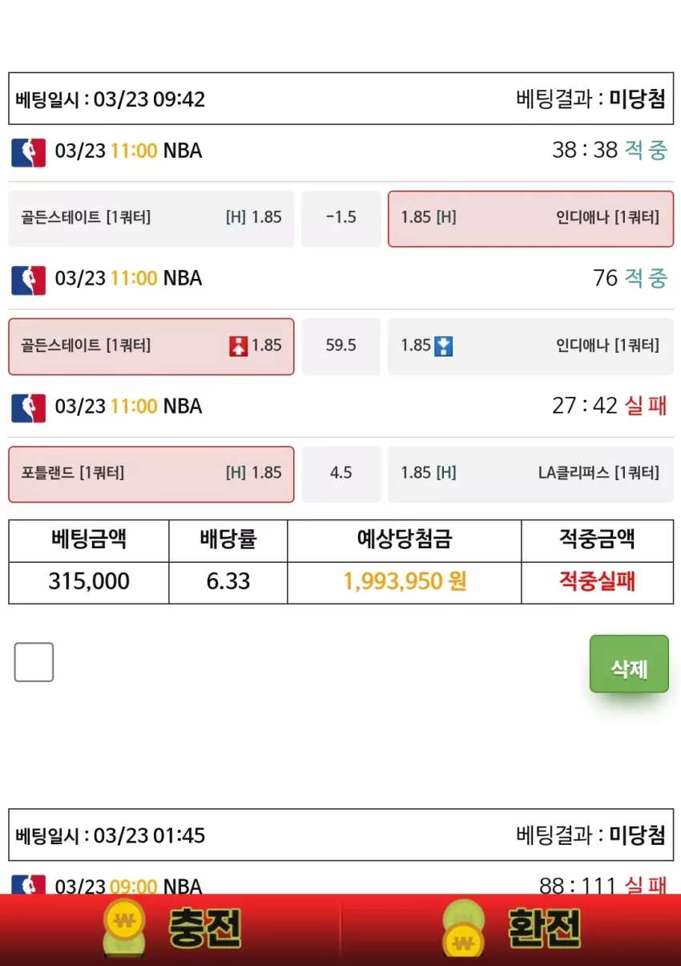Click the 1,993,950 원 expected winnings amount
The height and width of the screenshot is (966, 681).
pyautogui.click(x=405, y=581)
